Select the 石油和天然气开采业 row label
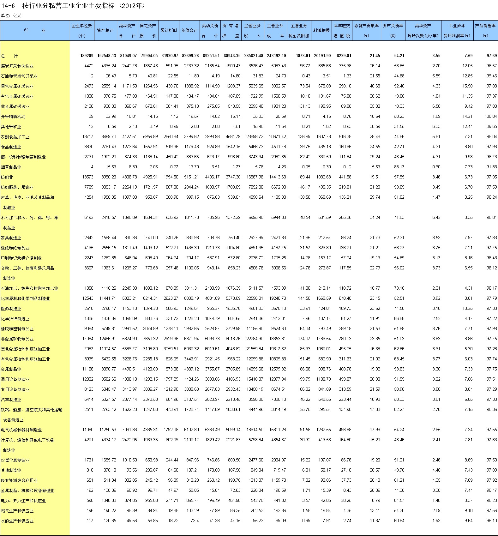Screen dimensions: 498x536 (x=19, y=76)
